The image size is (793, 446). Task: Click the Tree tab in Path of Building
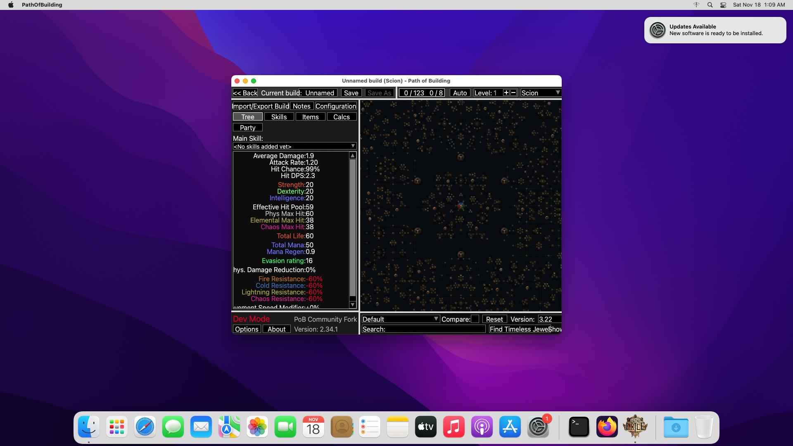pos(247,116)
